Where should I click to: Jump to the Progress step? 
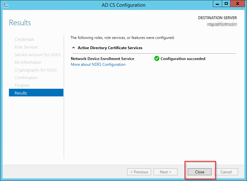pyautogui.click(x=22, y=86)
